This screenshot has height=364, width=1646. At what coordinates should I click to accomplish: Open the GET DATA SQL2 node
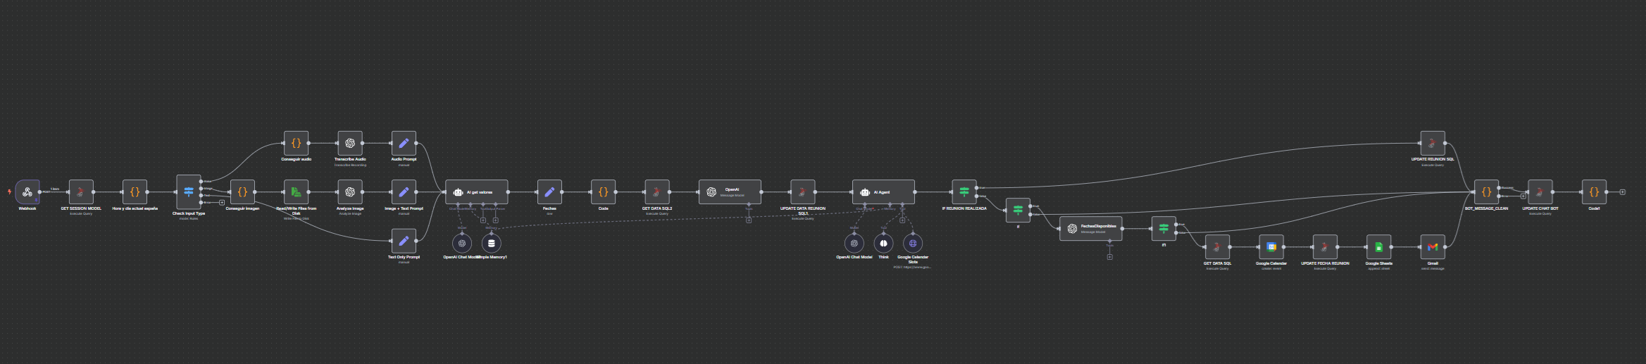(x=657, y=192)
